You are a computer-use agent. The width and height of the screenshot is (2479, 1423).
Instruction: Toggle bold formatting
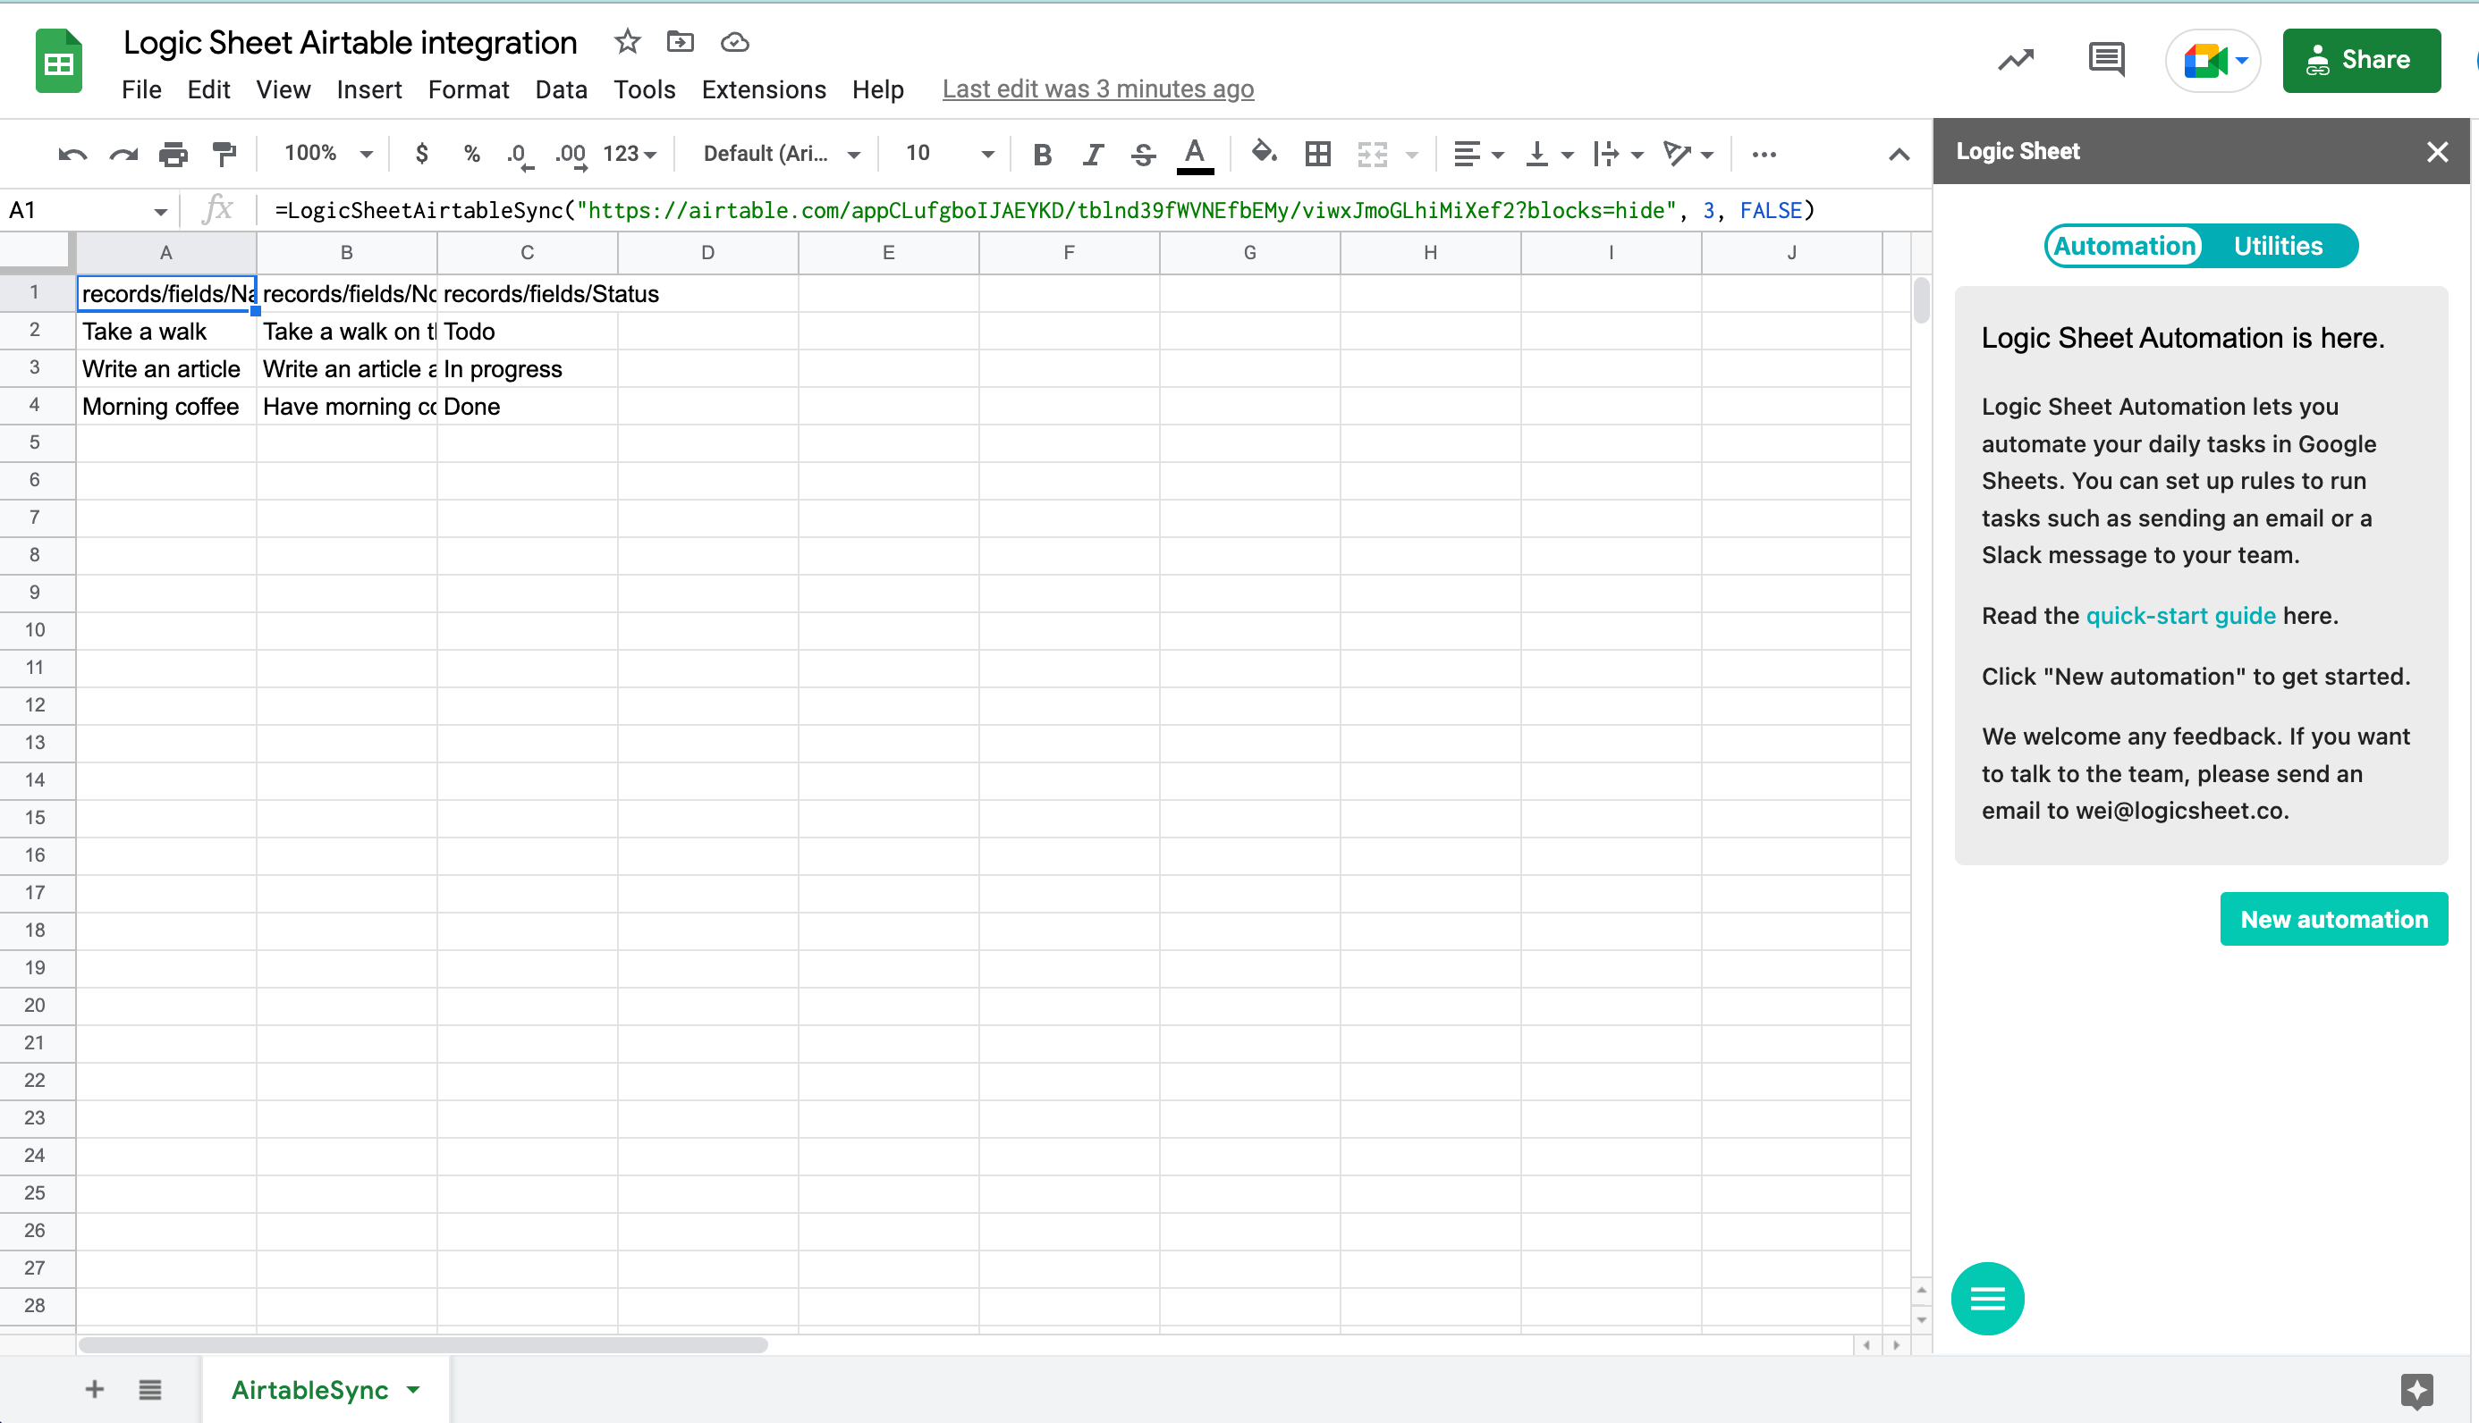[1042, 154]
